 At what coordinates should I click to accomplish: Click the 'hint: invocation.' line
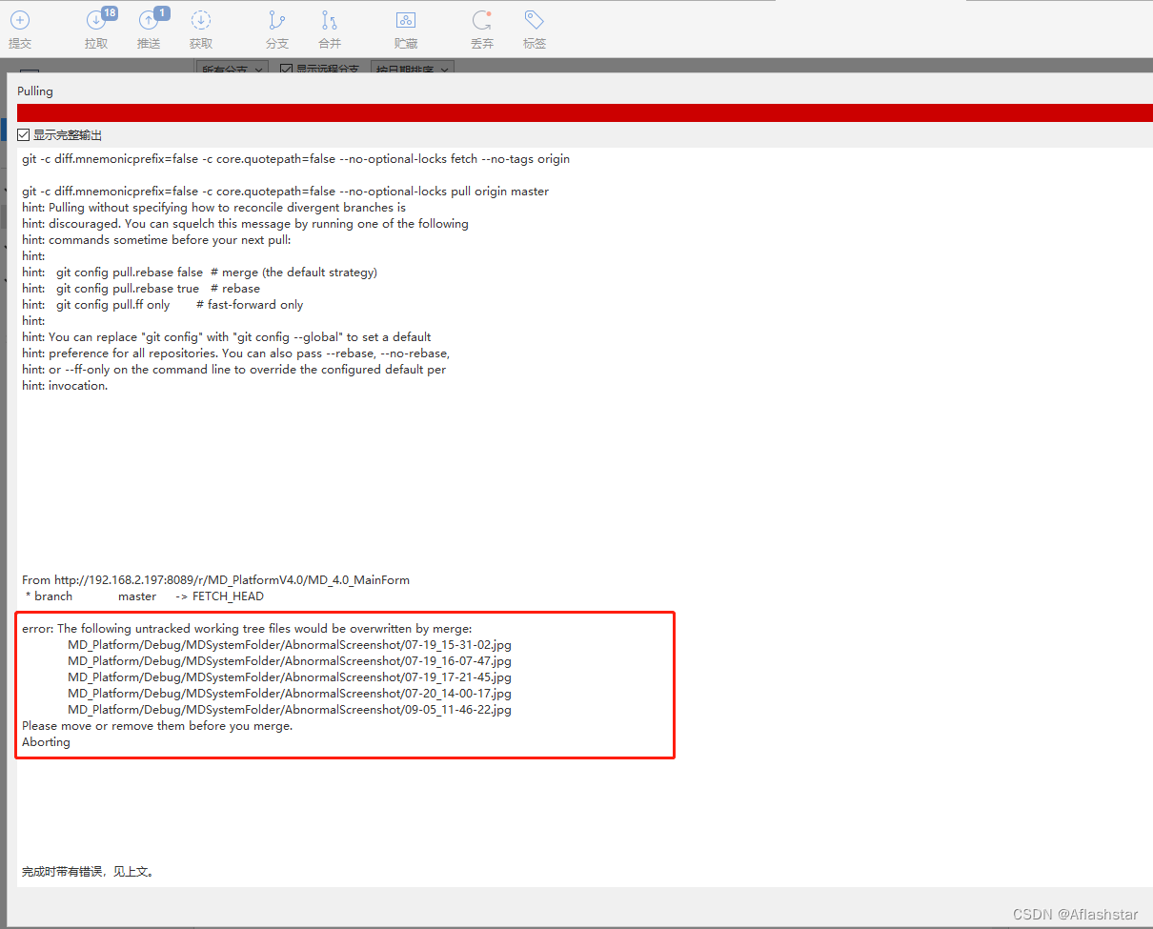tap(65, 385)
